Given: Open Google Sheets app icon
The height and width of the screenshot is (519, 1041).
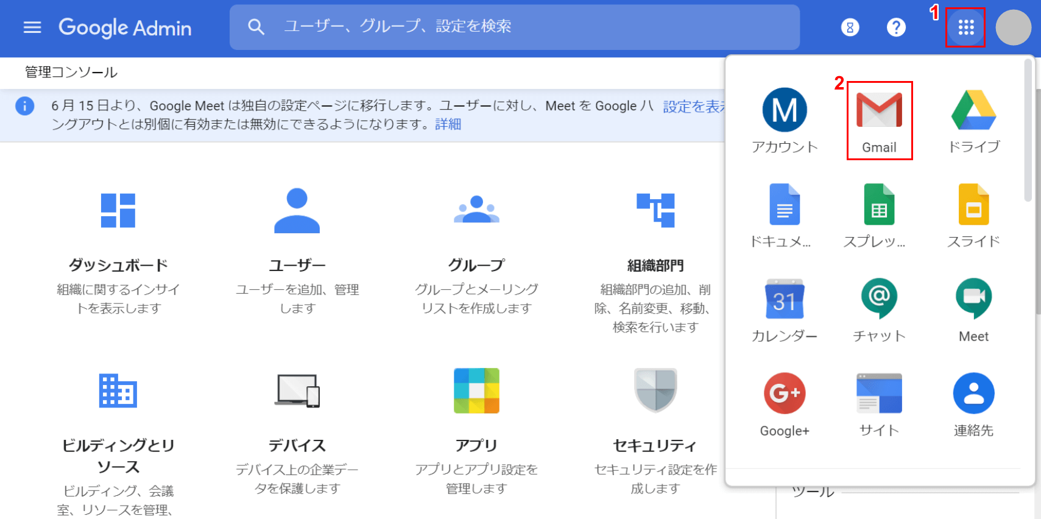Looking at the screenshot, I should point(879,214).
